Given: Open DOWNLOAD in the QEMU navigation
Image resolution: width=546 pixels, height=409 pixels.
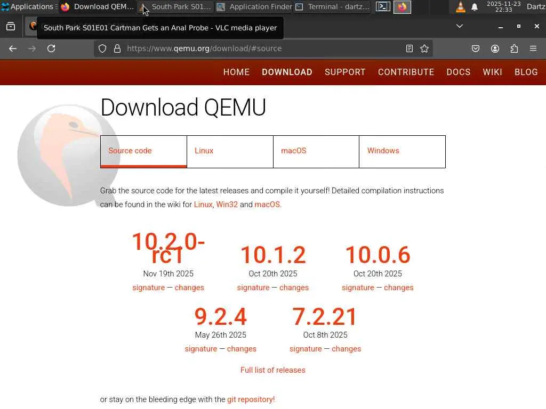Looking at the screenshot, I should (x=287, y=72).
